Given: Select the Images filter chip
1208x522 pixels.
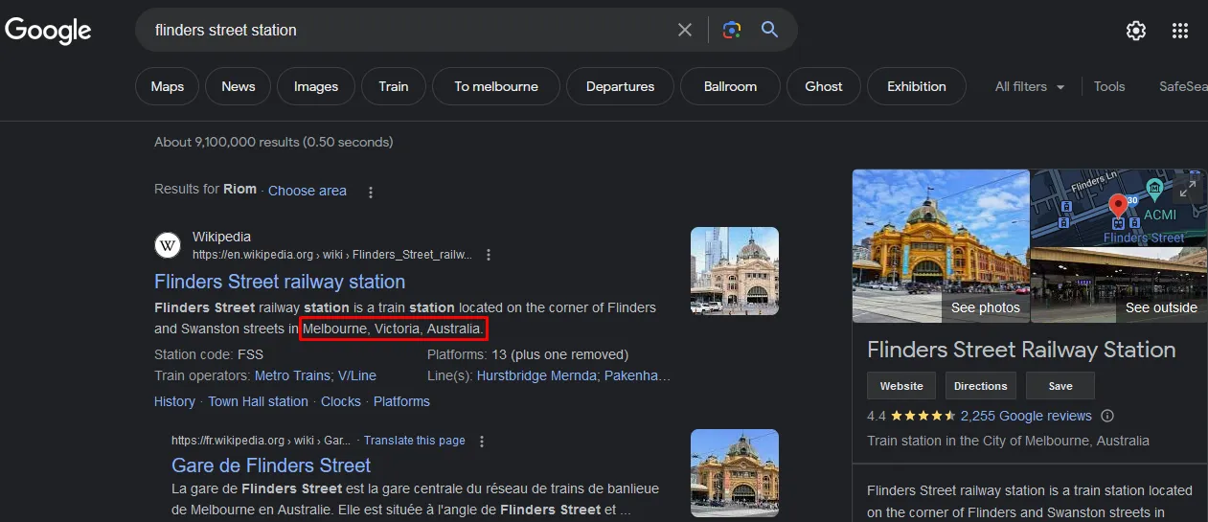Looking at the screenshot, I should 316,86.
